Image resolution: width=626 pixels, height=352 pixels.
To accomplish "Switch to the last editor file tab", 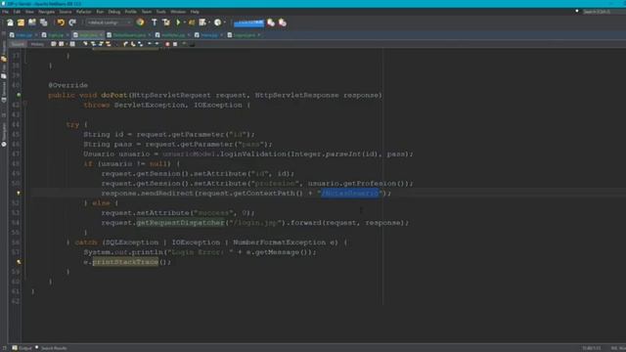I will coord(244,35).
